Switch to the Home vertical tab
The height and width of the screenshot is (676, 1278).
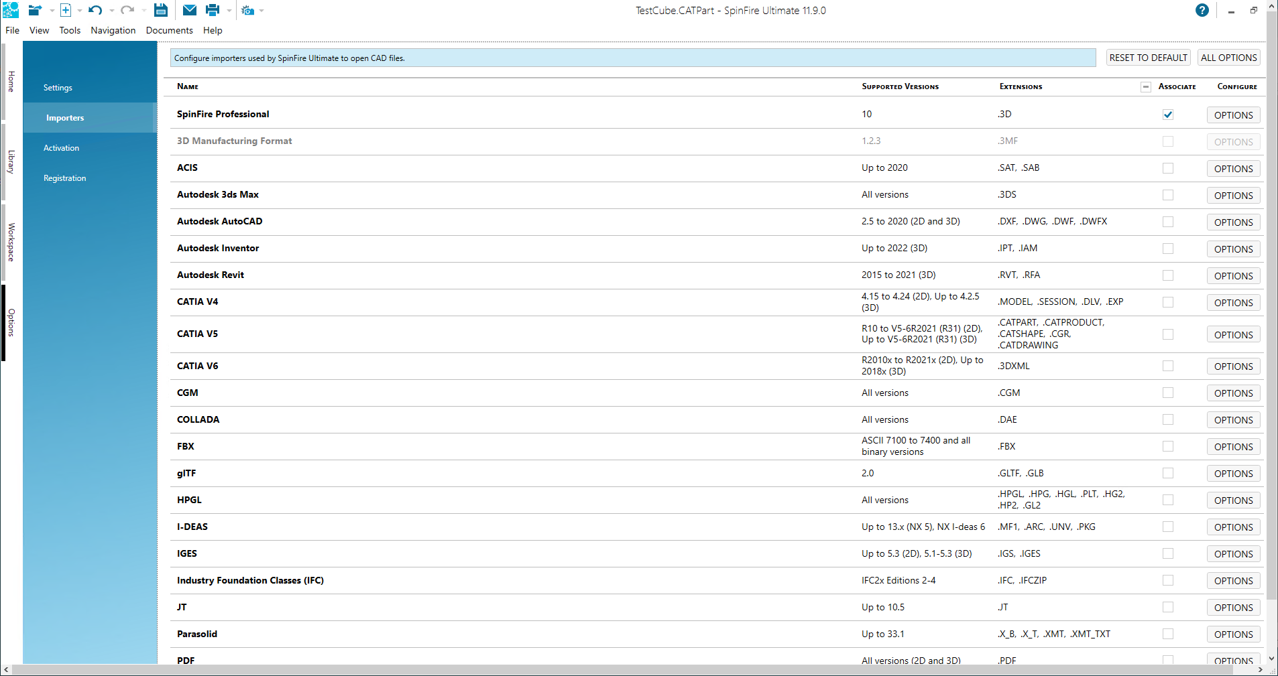11,82
